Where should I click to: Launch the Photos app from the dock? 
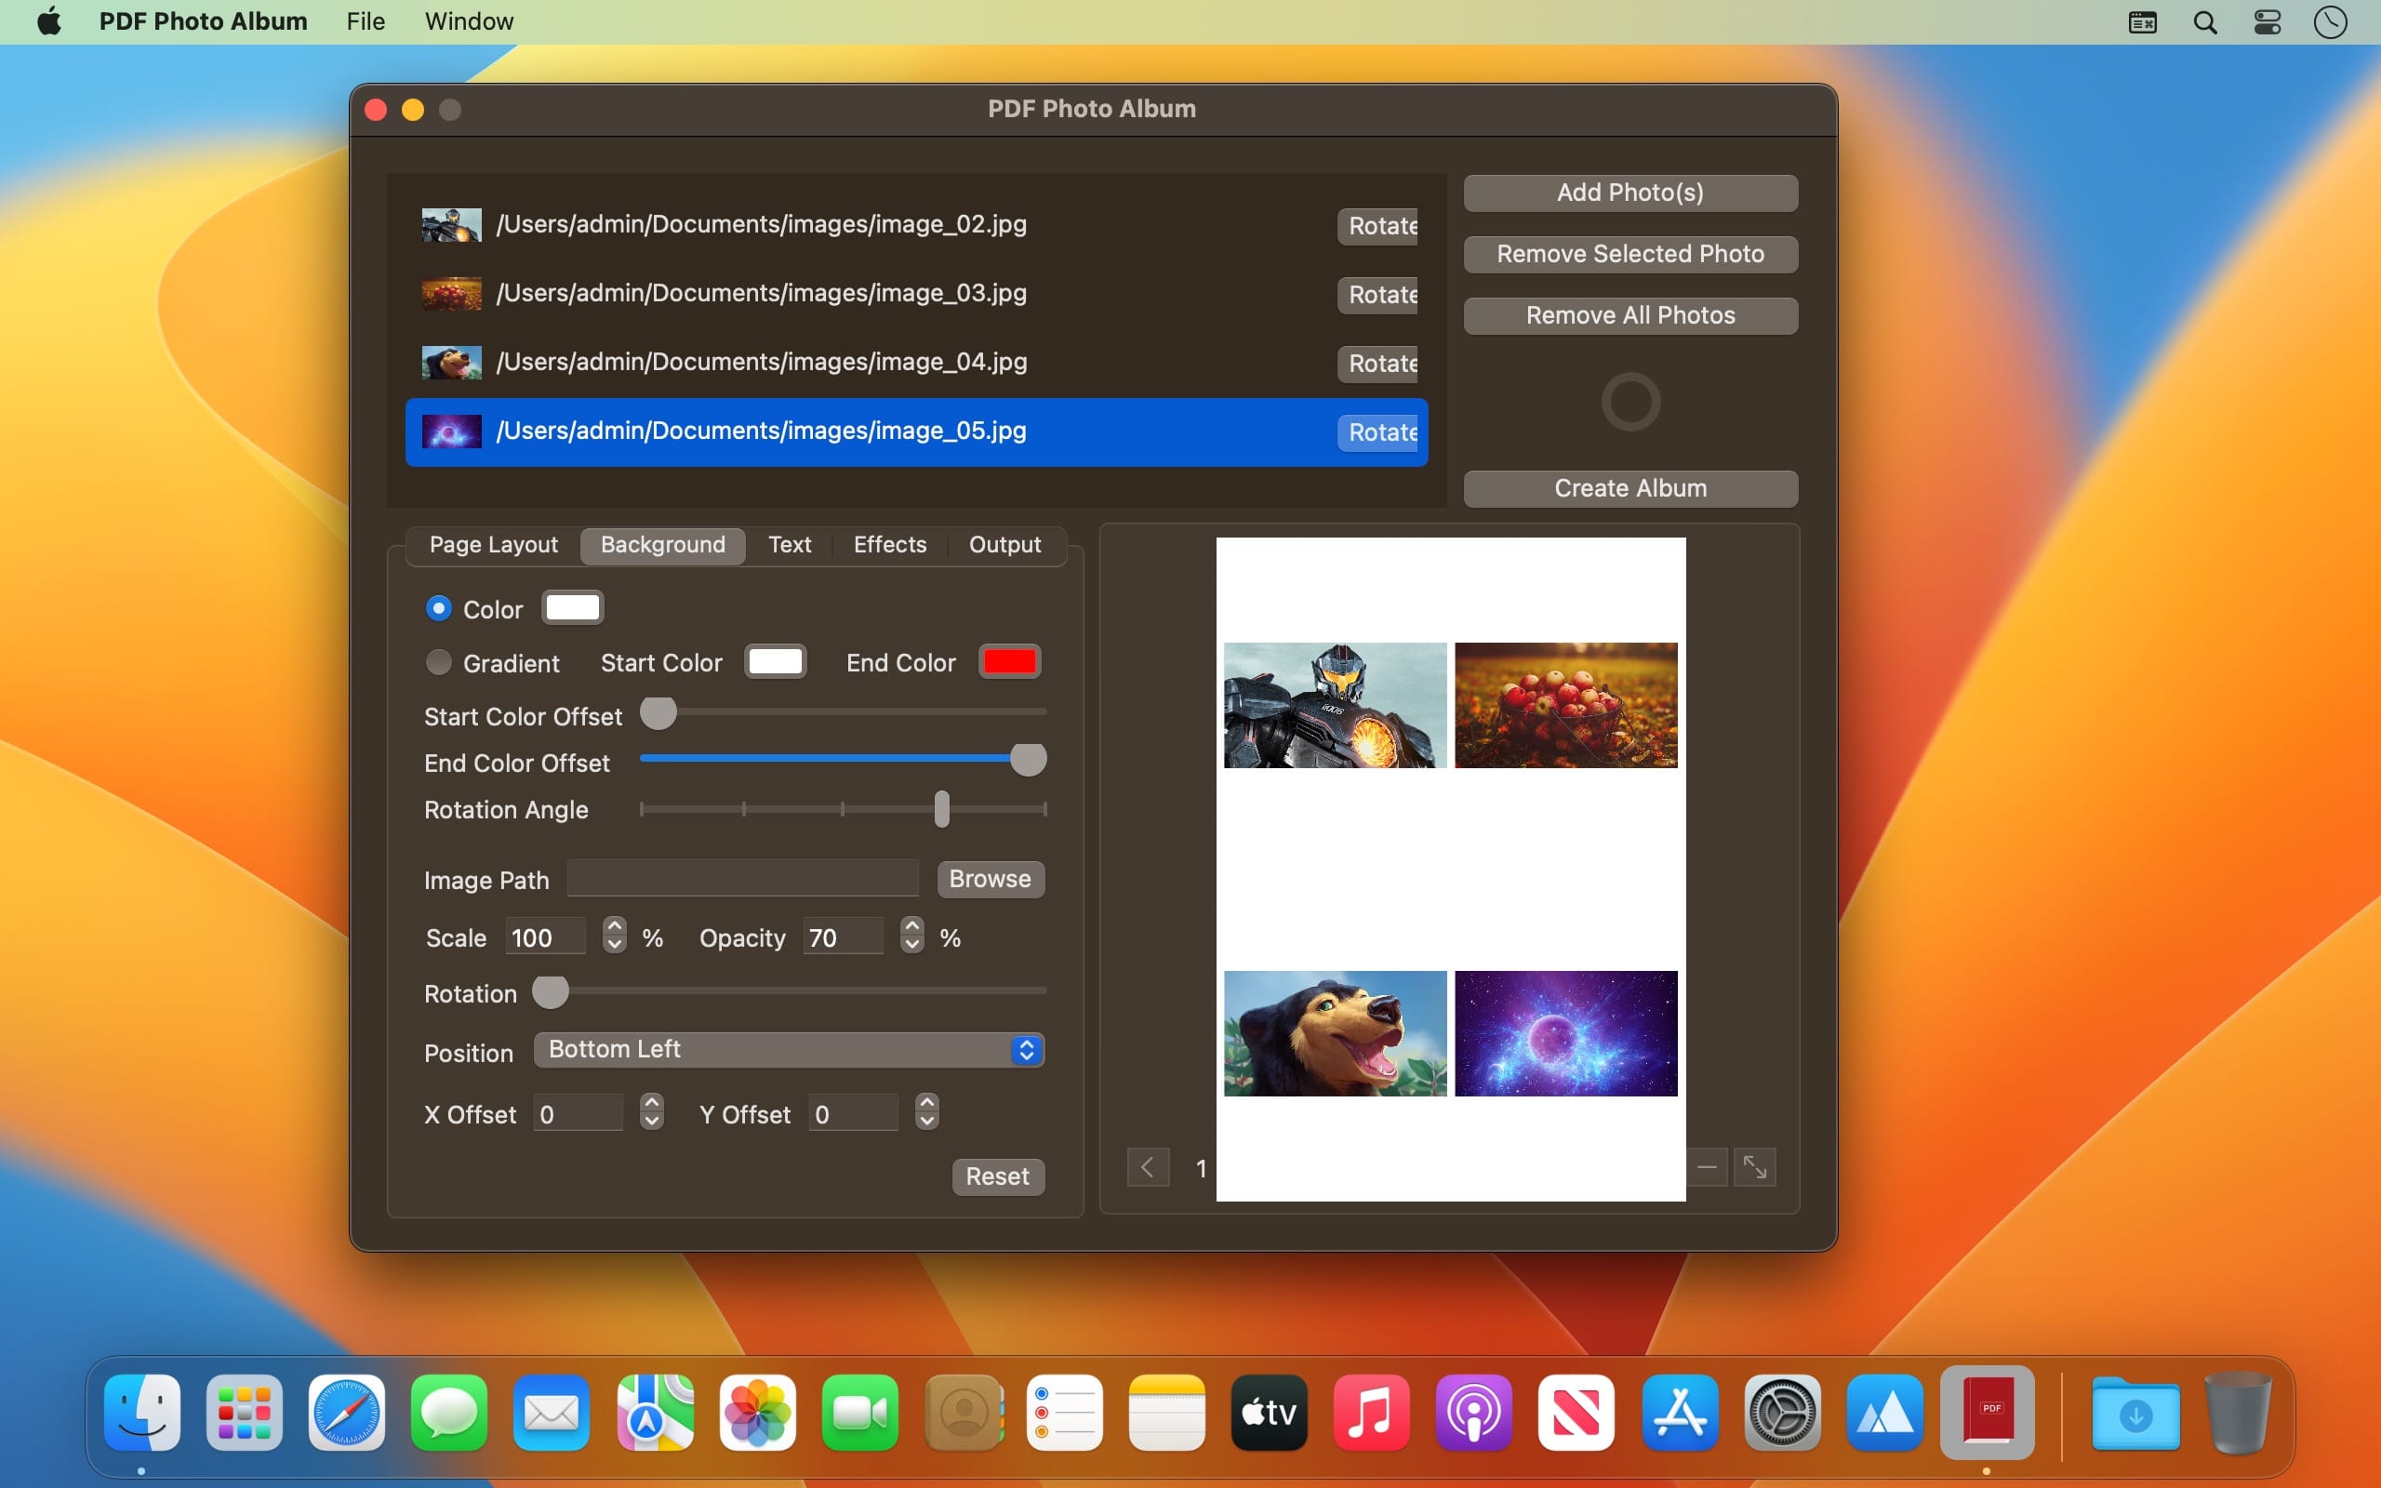coord(756,1413)
